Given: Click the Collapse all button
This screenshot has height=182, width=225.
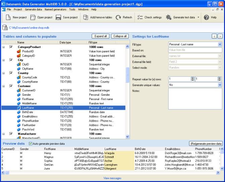Looking at the screenshot, I should (x=120, y=36).
